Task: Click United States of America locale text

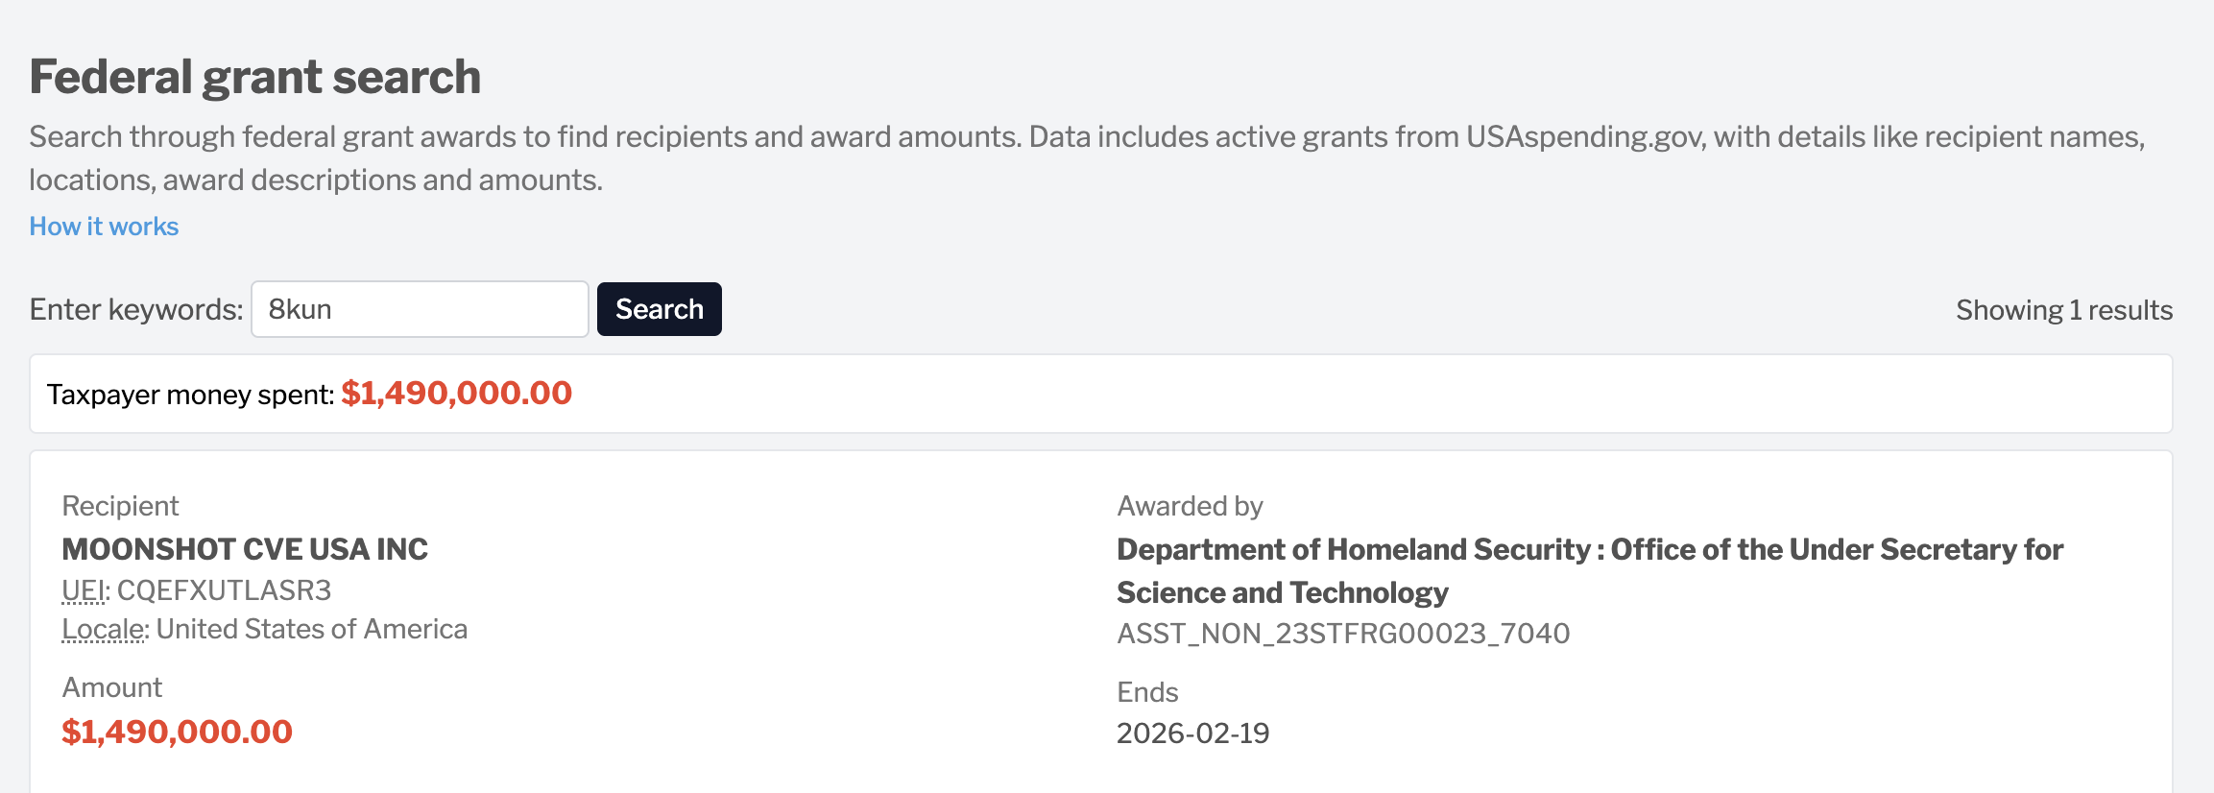Action: [x=312, y=629]
